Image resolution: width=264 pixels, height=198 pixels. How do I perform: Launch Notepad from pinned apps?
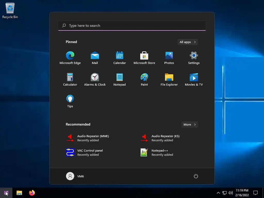click(x=120, y=80)
